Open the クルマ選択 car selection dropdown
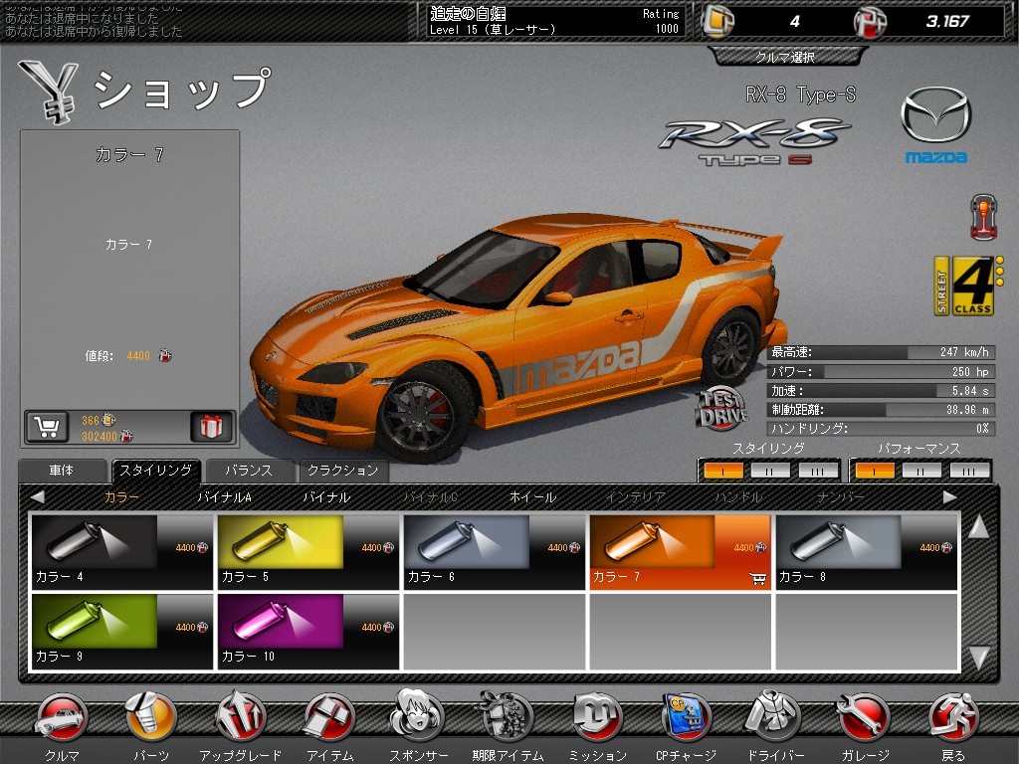Image resolution: width=1019 pixels, height=764 pixels. click(x=785, y=57)
